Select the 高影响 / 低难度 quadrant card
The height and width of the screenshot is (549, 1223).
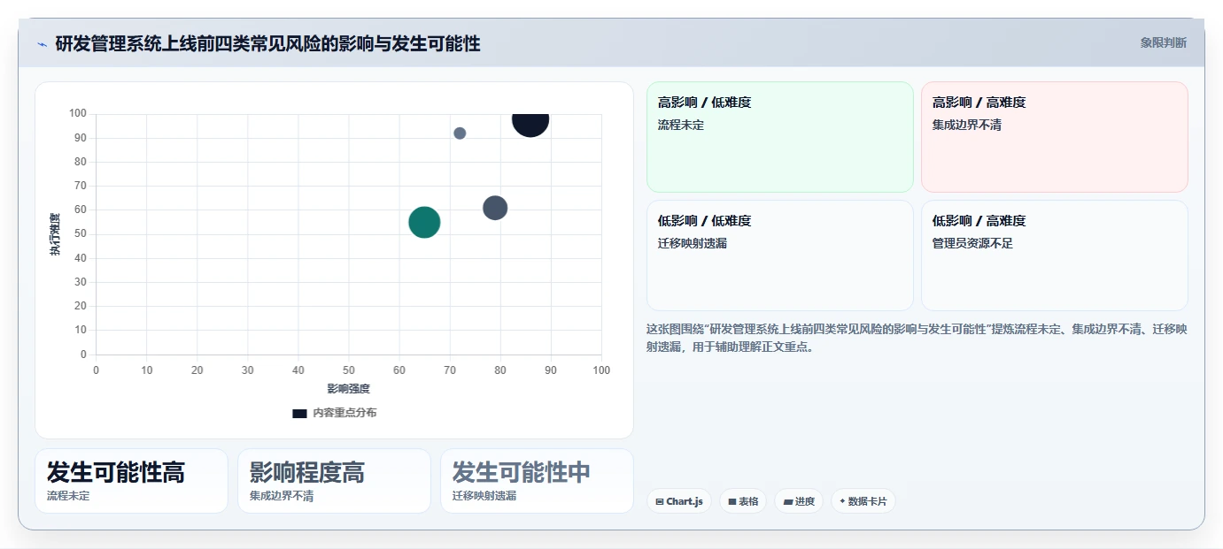click(x=779, y=137)
